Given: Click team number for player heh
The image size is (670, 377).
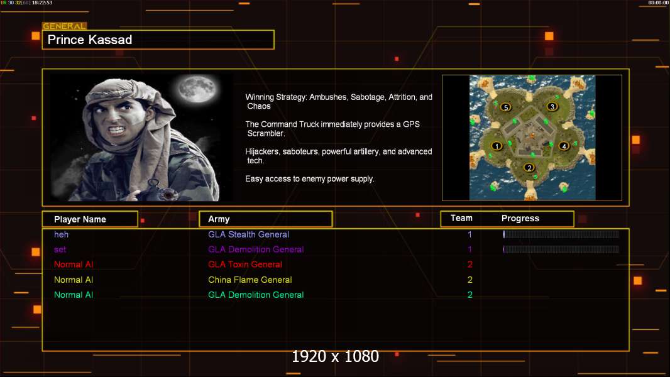Looking at the screenshot, I should coord(470,234).
